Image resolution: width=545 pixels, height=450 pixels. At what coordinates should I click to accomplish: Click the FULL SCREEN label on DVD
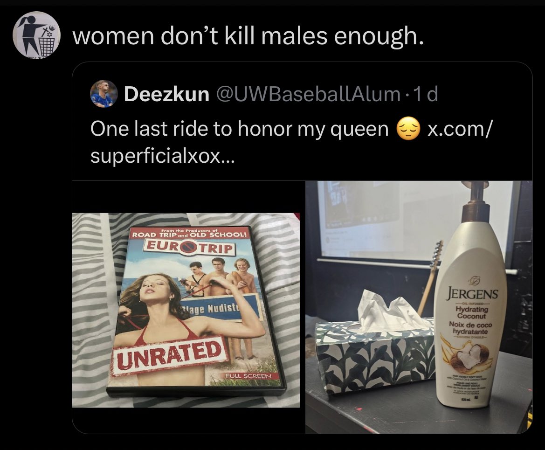(248, 376)
